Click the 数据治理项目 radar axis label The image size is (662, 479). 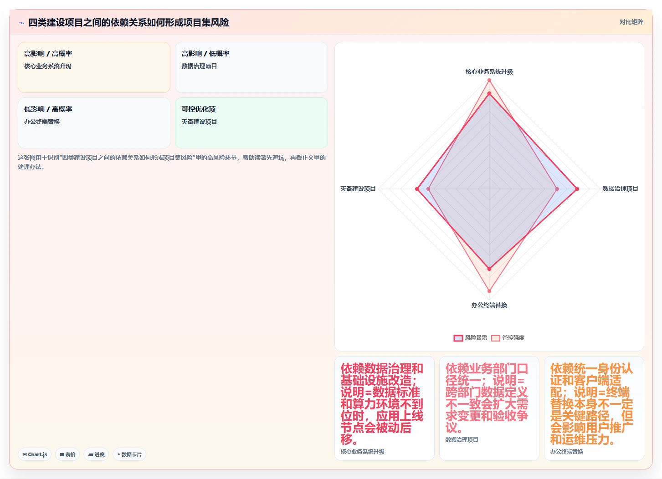(620, 189)
